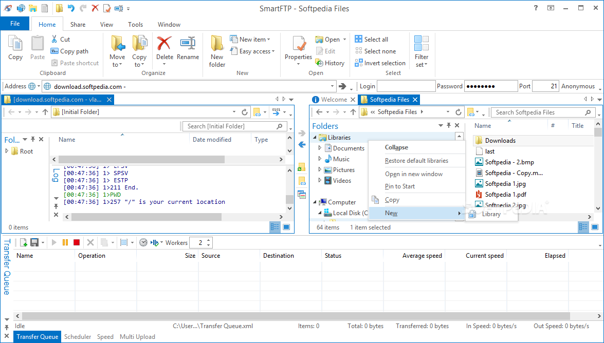Click the Copy ribbon icon
This screenshot has width=604, height=343.
click(x=15, y=44)
